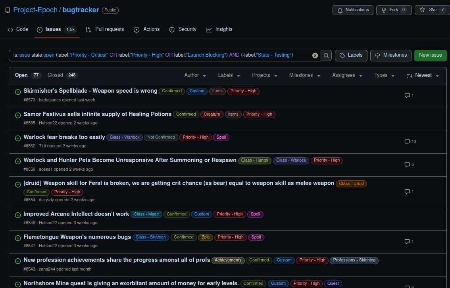Click the green New issue button
450x288 pixels.
tap(430, 55)
